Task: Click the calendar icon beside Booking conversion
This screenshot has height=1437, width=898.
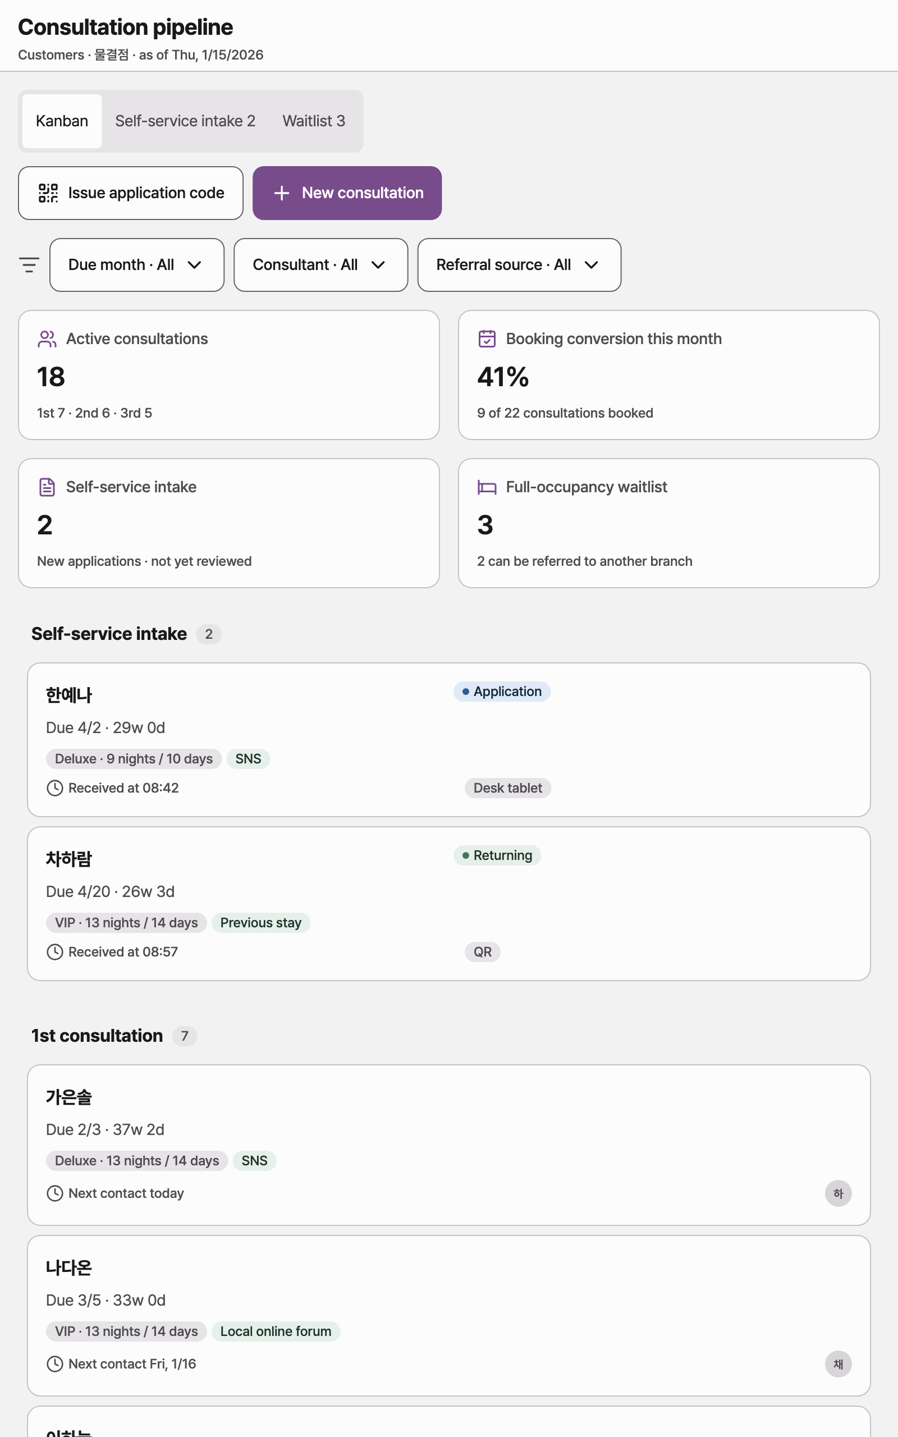Action: pyautogui.click(x=487, y=338)
